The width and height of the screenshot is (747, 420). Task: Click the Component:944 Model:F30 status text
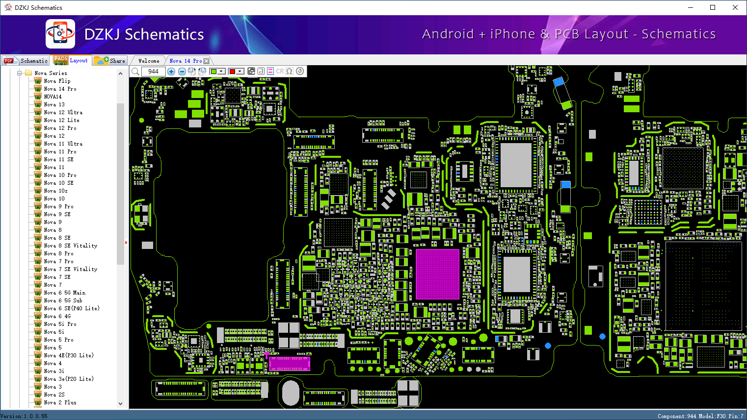(x=701, y=416)
